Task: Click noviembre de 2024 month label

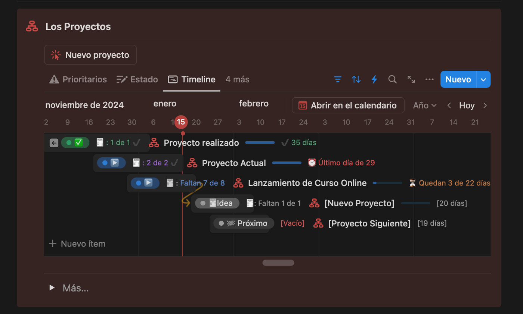Action: click(84, 105)
